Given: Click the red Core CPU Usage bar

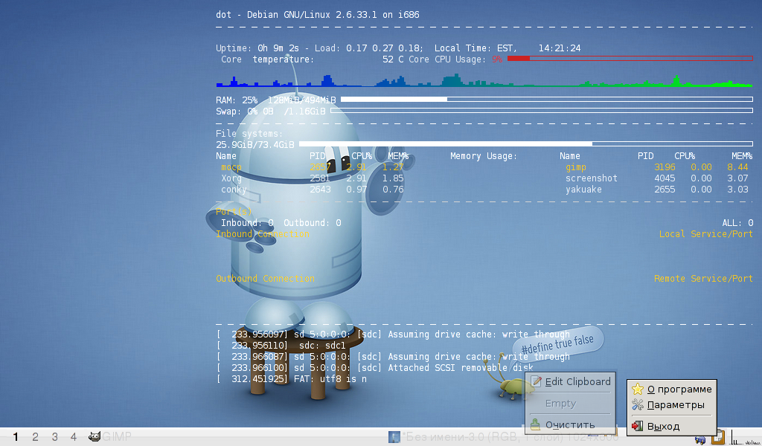Looking at the screenshot, I should [630, 58].
